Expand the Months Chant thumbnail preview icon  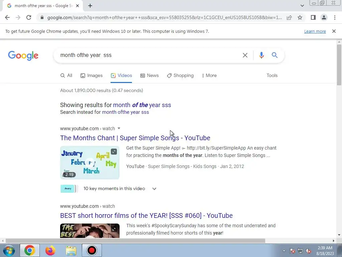pyautogui.click(x=114, y=152)
